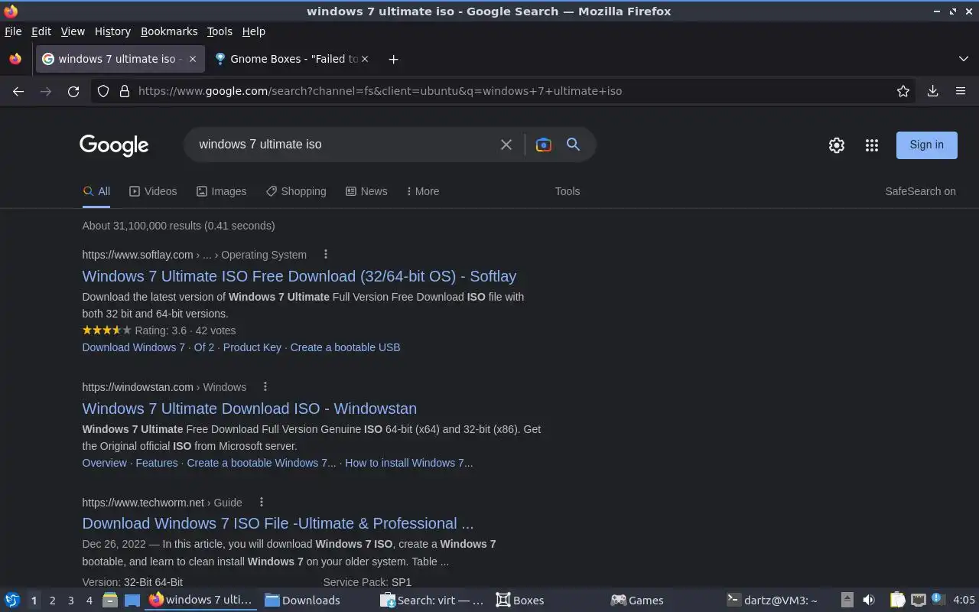The image size is (979, 612).
Task: Select the Shopping search tab
Action: click(296, 191)
